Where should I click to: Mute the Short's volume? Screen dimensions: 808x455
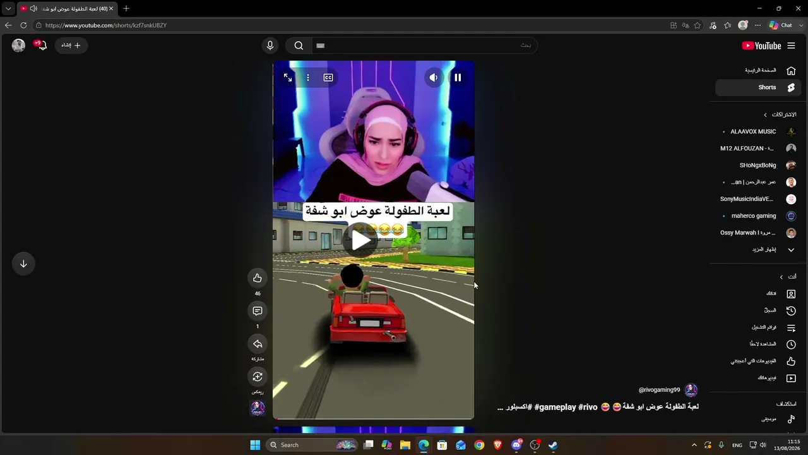434,78
